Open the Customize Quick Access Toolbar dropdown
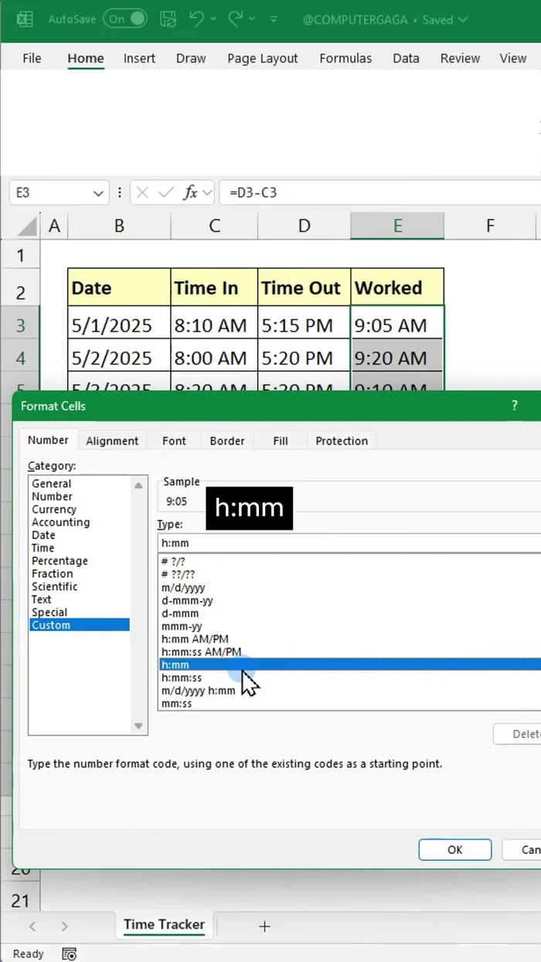541x962 pixels. pyautogui.click(x=274, y=19)
